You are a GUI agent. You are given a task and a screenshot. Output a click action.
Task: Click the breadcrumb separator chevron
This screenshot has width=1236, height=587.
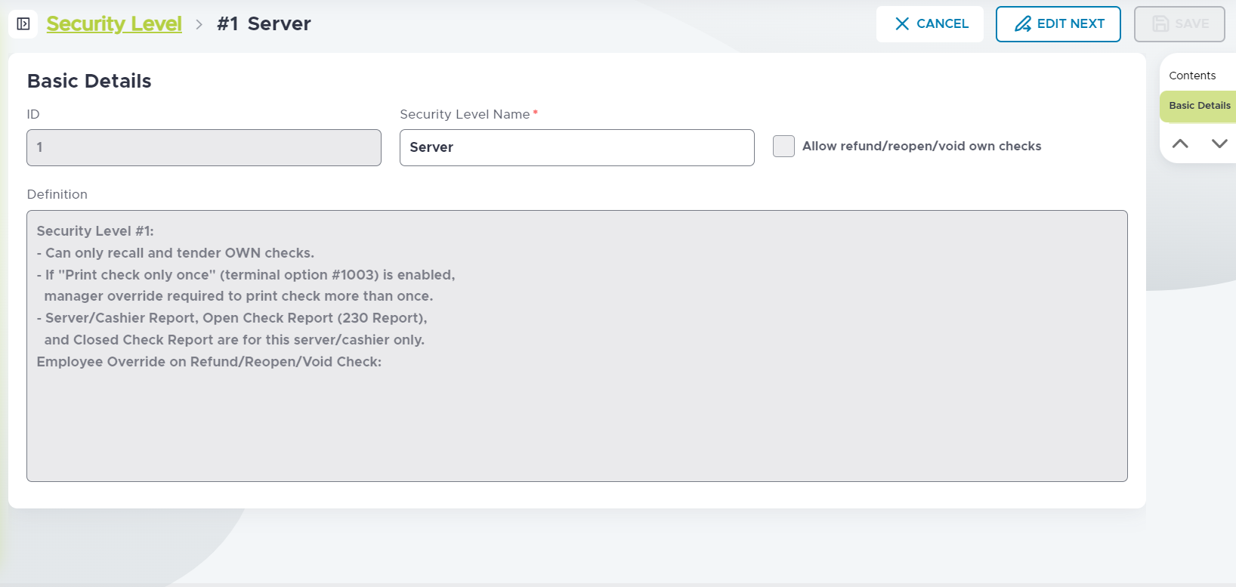coord(199,24)
